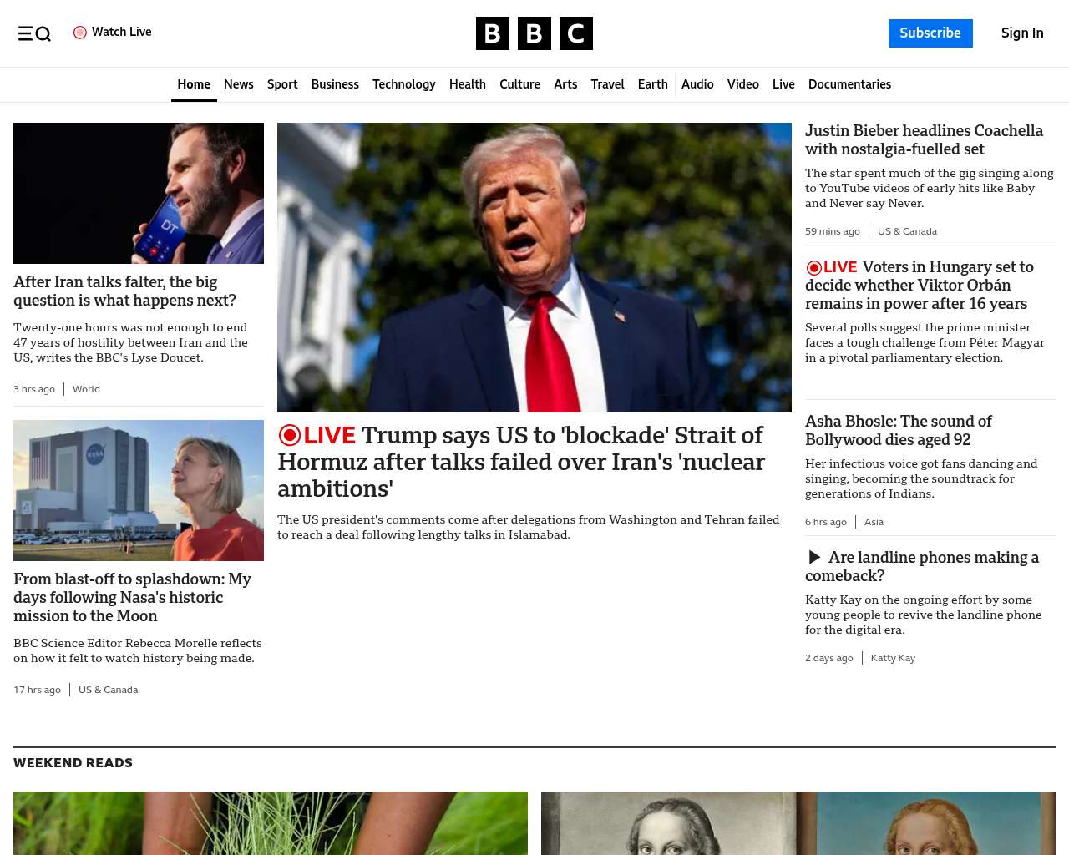Click the Sign In link
Screen dimensions: 1069x855
click(x=1022, y=33)
